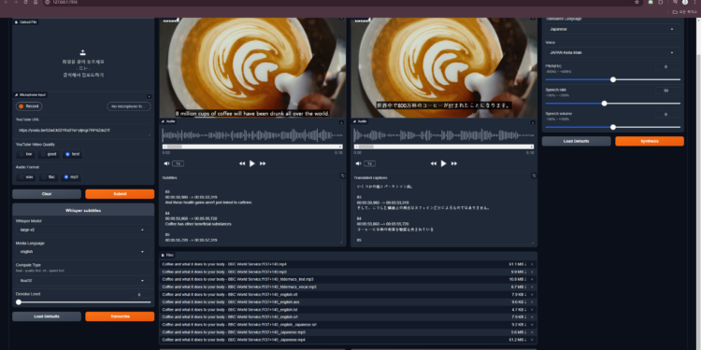Remove the _Japanese.mp4 file from the list

click(532, 340)
